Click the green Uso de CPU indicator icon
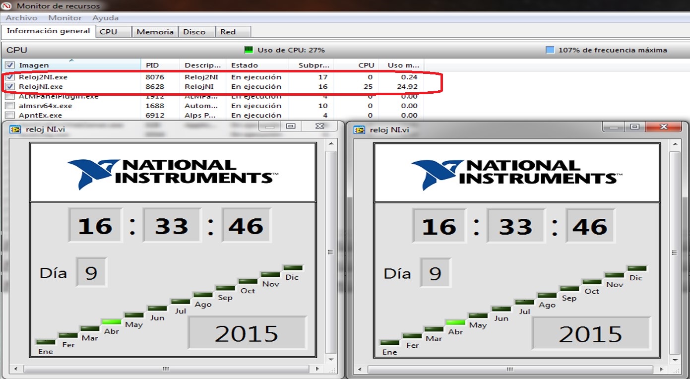 (249, 50)
